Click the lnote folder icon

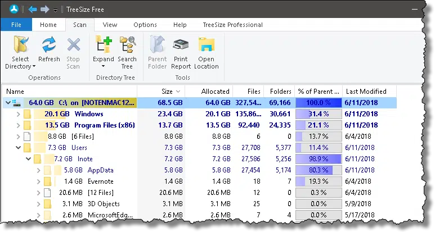point(37,159)
